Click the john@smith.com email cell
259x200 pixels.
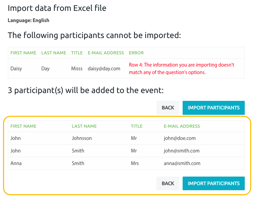coord(182,151)
